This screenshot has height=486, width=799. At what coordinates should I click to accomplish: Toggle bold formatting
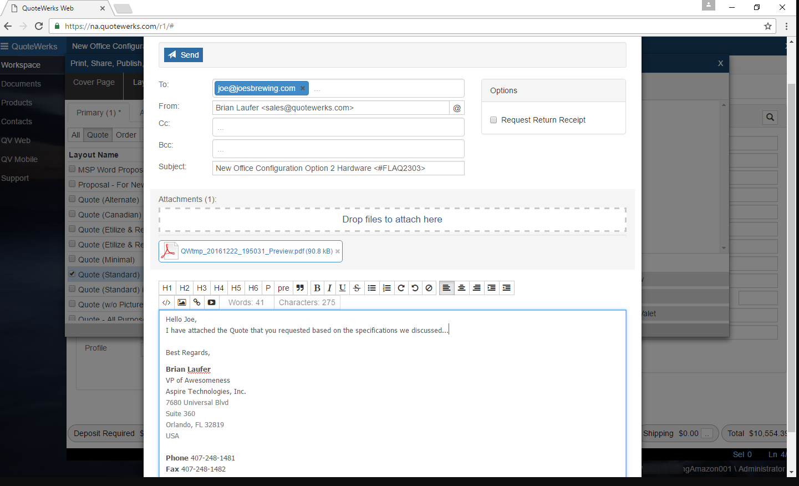tap(317, 288)
